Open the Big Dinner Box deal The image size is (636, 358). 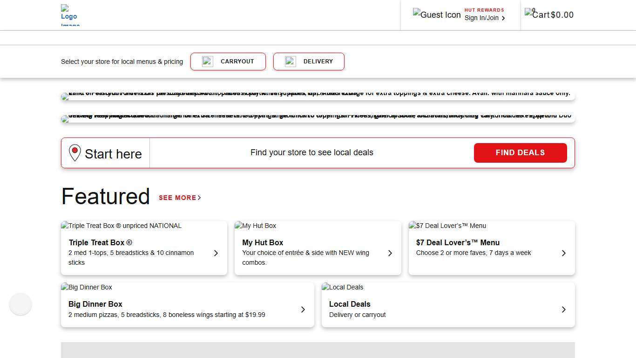pos(187,304)
